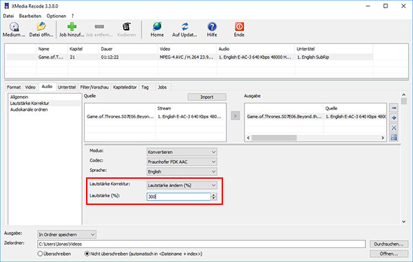Delete all output streams with X icon
Screen dimensions: 413x262
[394, 128]
